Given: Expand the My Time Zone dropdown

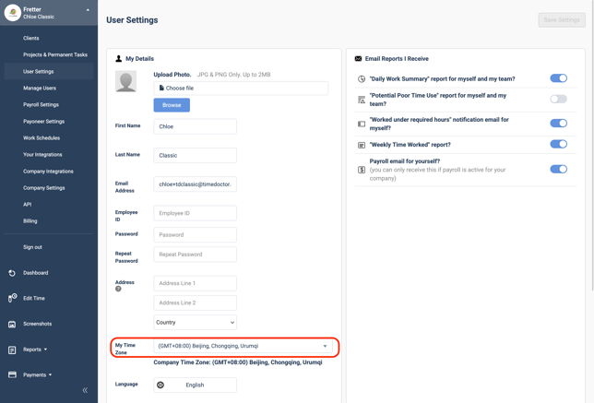Looking at the screenshot, I should point(243,347).
